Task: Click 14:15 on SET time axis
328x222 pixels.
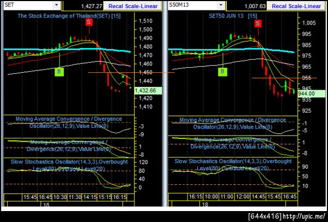Action: [x=90, y=197]
